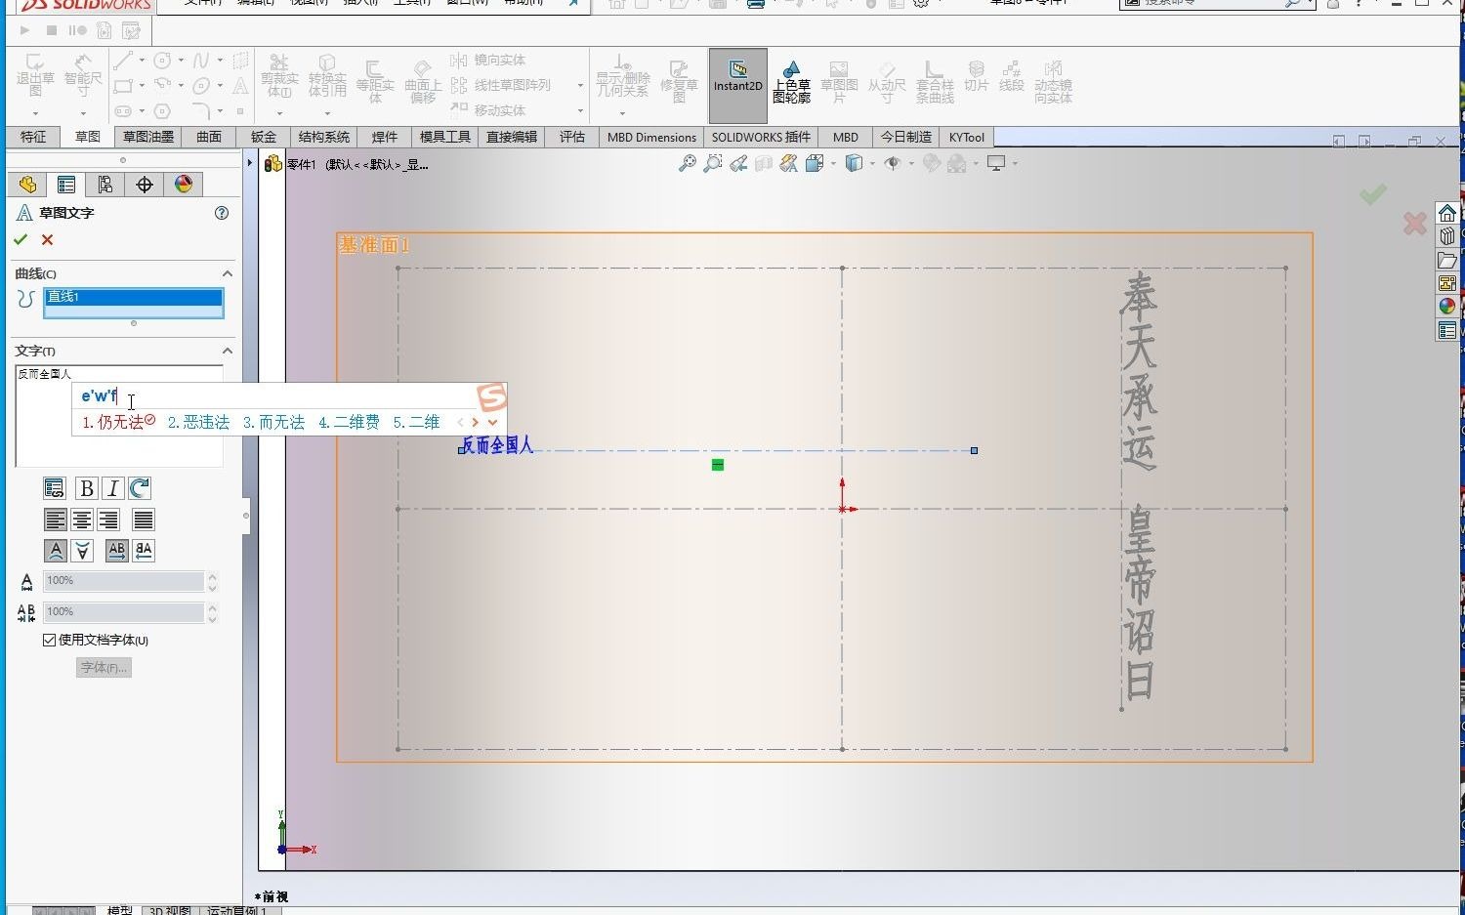Open View Orientation dropdown arrow
1465x915 pixels.
pos(833,164)
